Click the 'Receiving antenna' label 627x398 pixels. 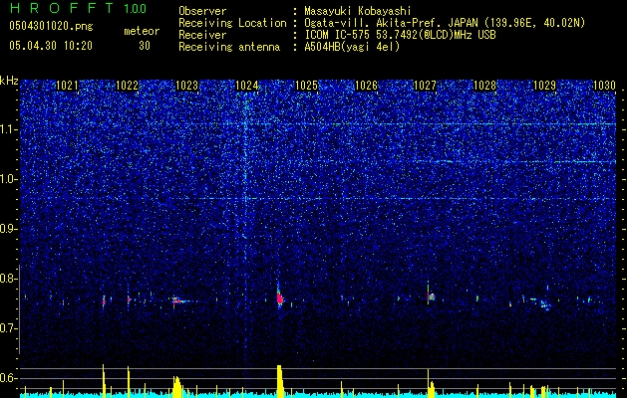229,47
